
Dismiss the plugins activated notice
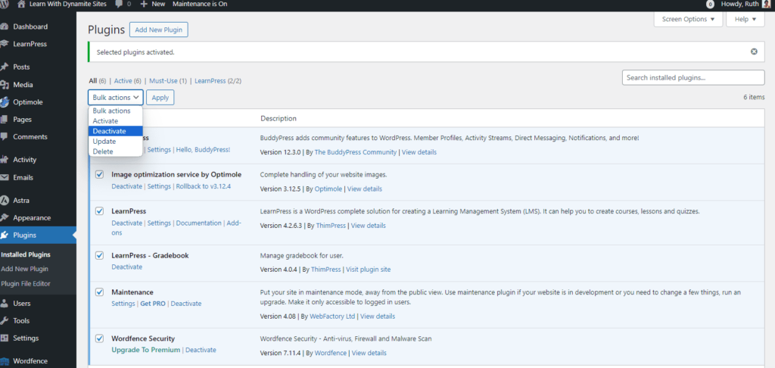[754, 51]
